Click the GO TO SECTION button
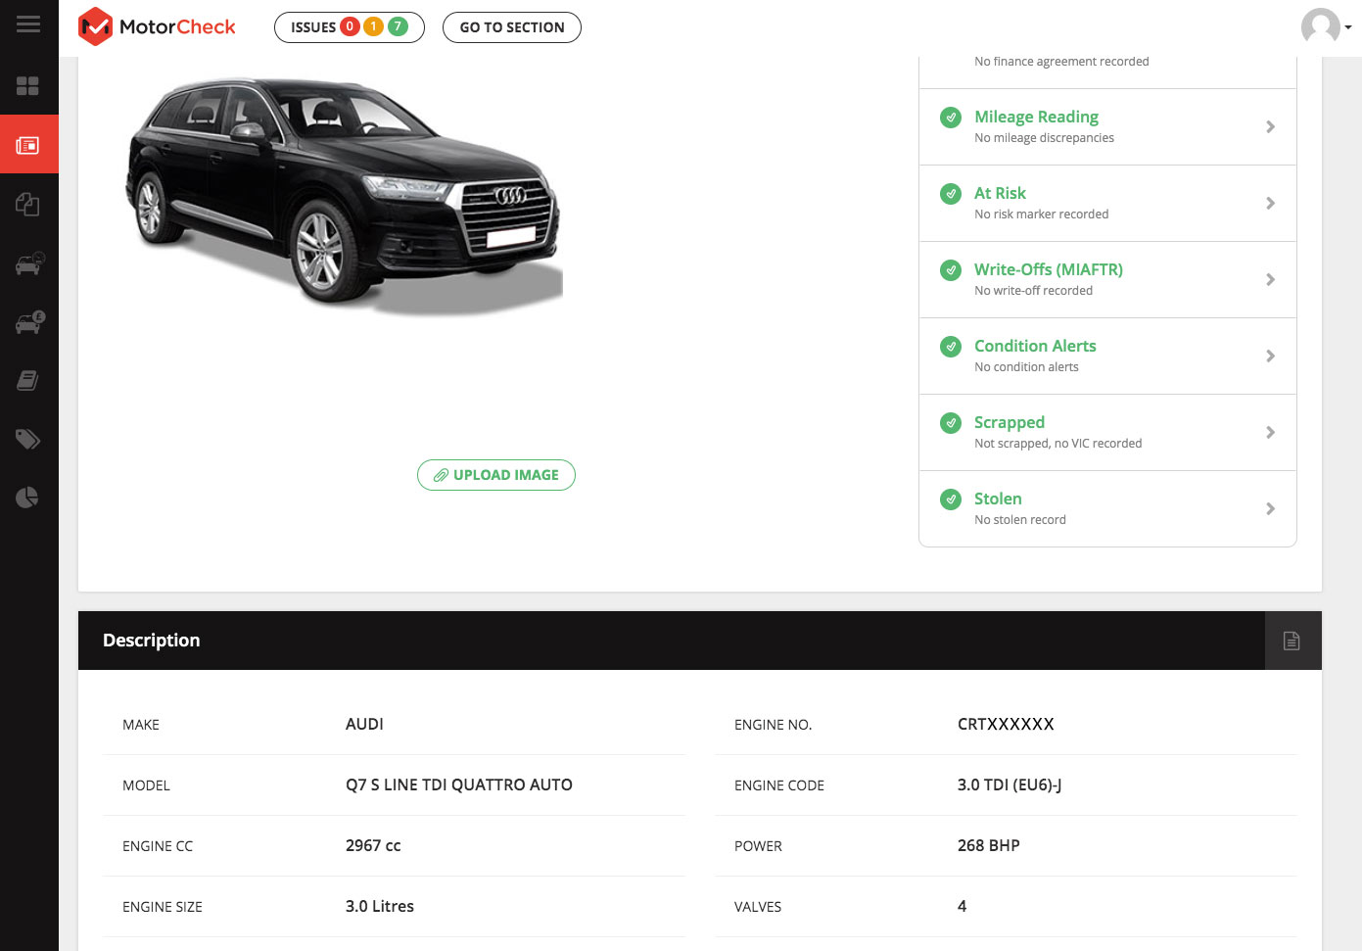This screenshot has width=1362, height=951. 512,27
